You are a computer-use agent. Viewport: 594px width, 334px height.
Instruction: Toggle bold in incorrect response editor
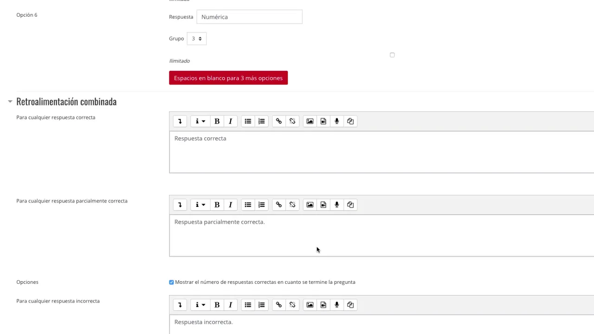[x=217, y=305]
